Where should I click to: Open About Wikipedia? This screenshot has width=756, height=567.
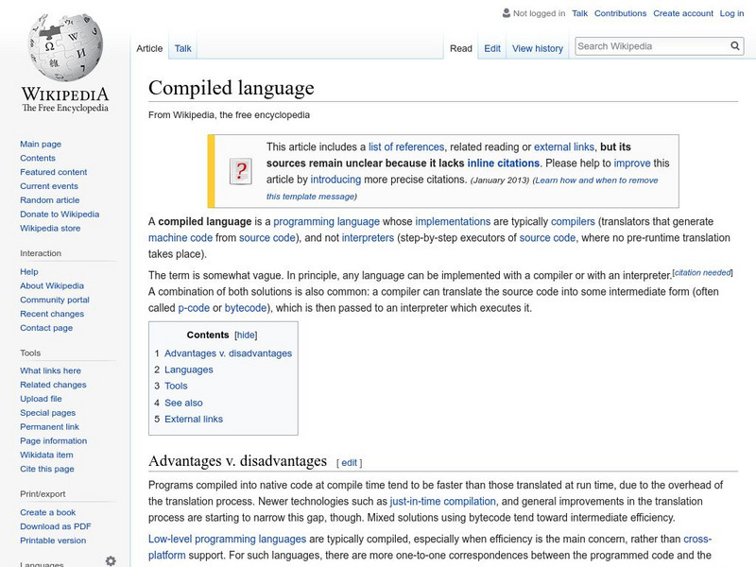[x=52, y=285]
